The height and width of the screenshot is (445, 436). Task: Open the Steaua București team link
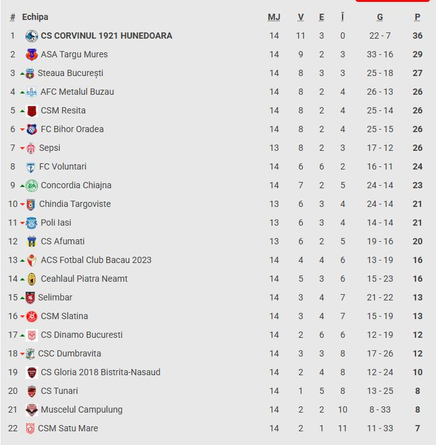(70, 74)
